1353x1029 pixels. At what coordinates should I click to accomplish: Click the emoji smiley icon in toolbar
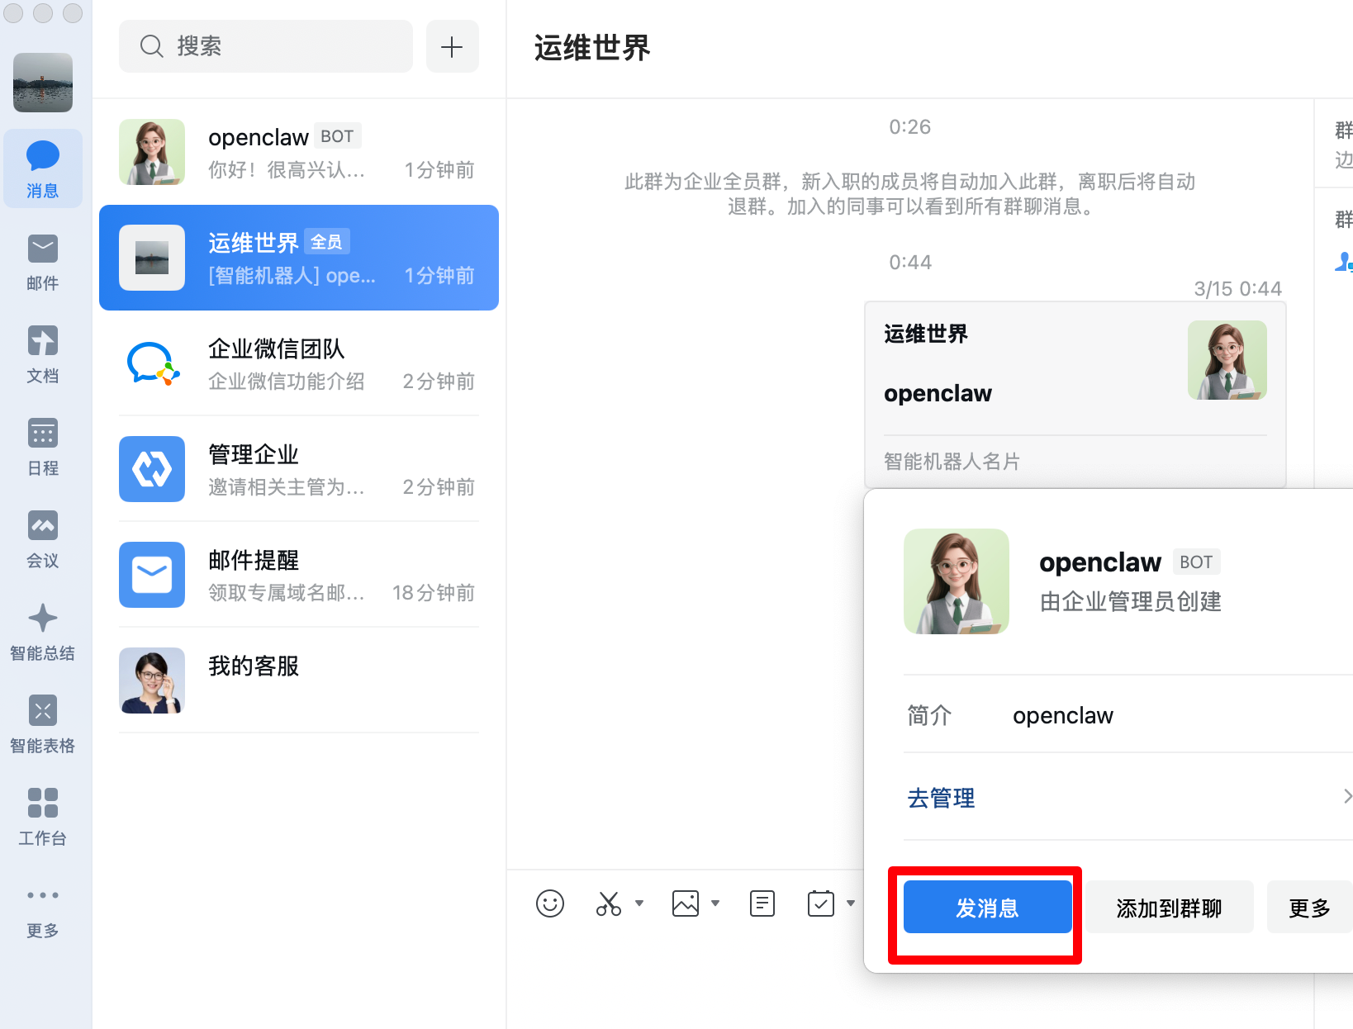[x=549, y=903]
